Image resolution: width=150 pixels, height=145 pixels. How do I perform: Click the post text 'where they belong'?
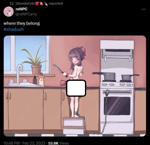(22, 23)
